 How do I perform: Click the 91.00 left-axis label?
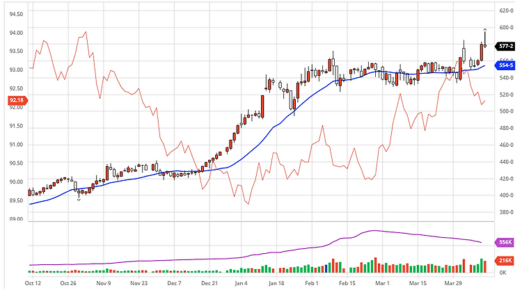16,145
